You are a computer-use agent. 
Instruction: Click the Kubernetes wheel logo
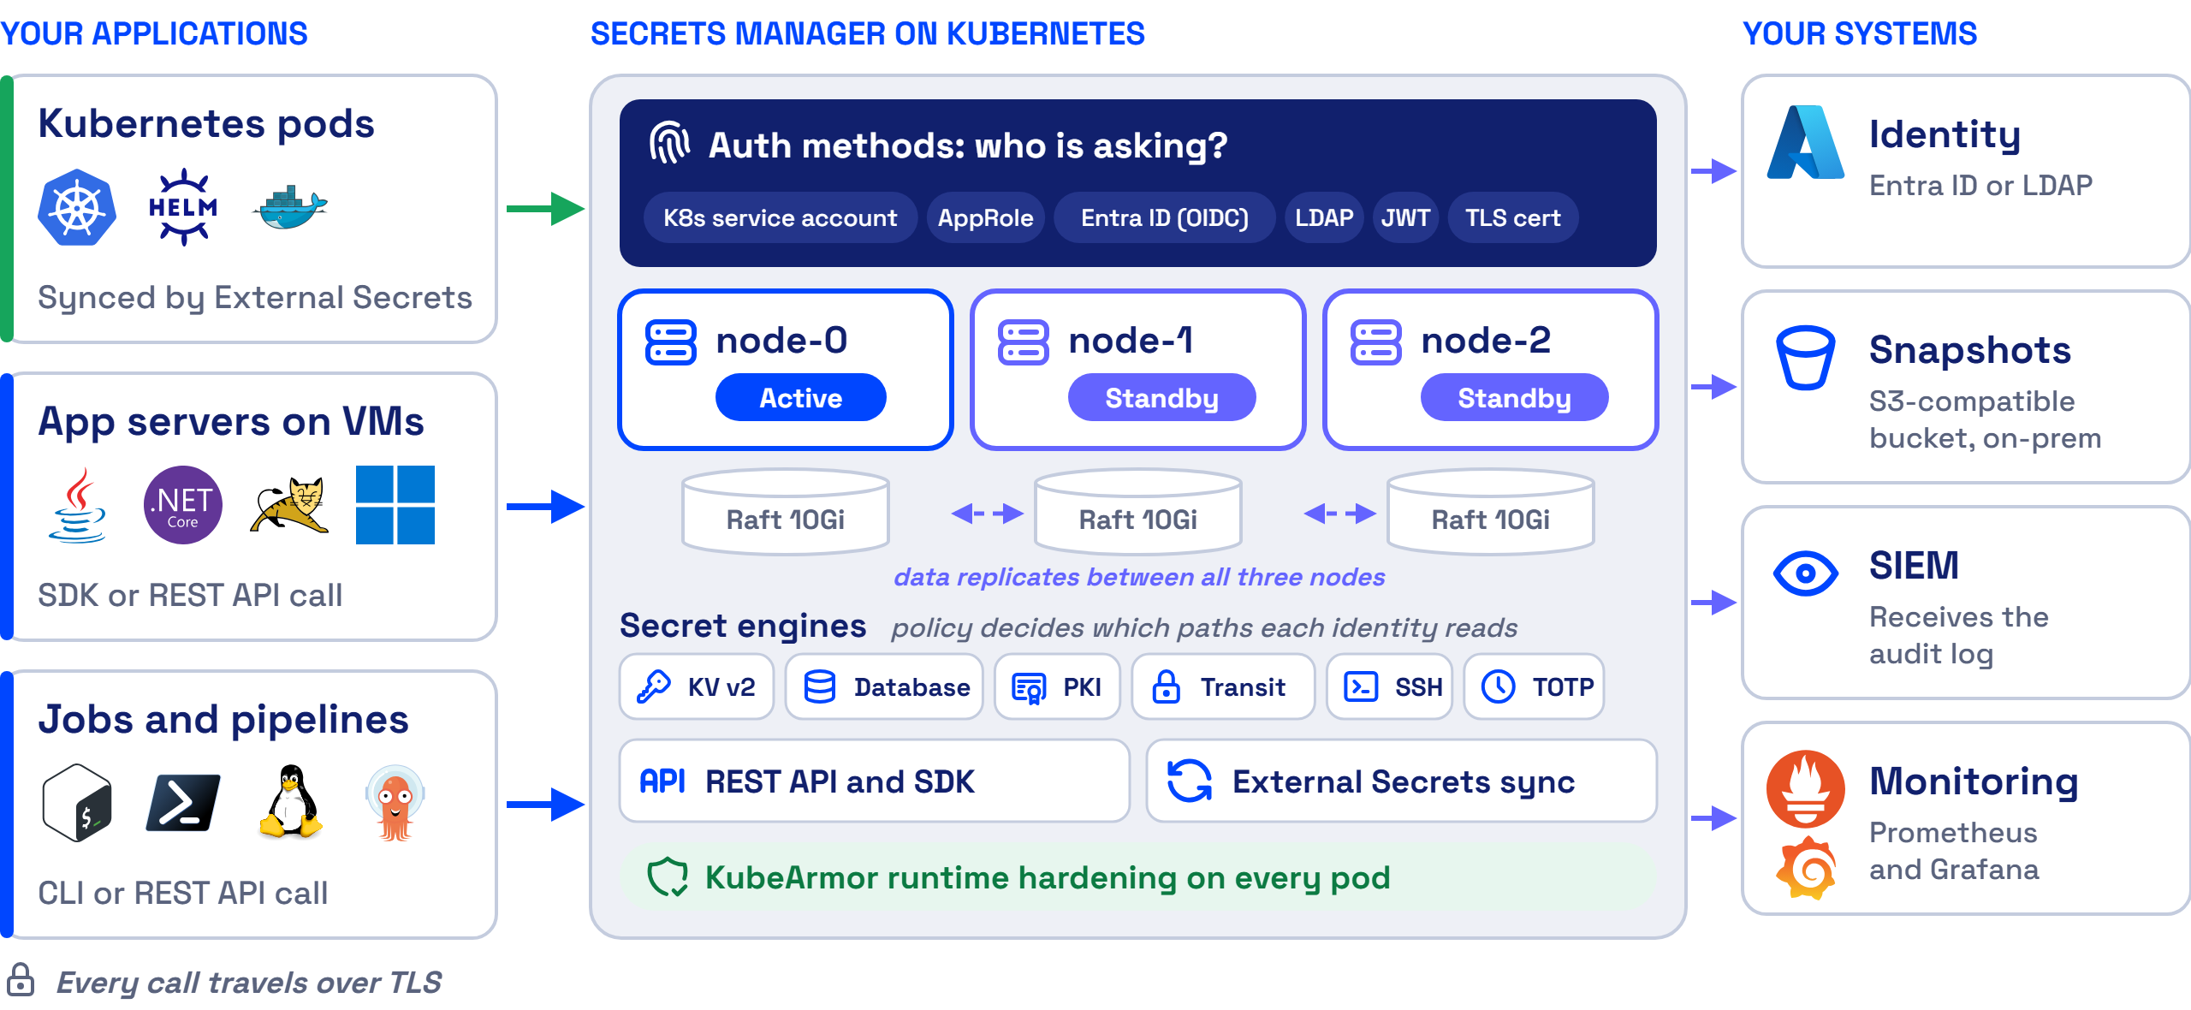click(x=77, y=207)
